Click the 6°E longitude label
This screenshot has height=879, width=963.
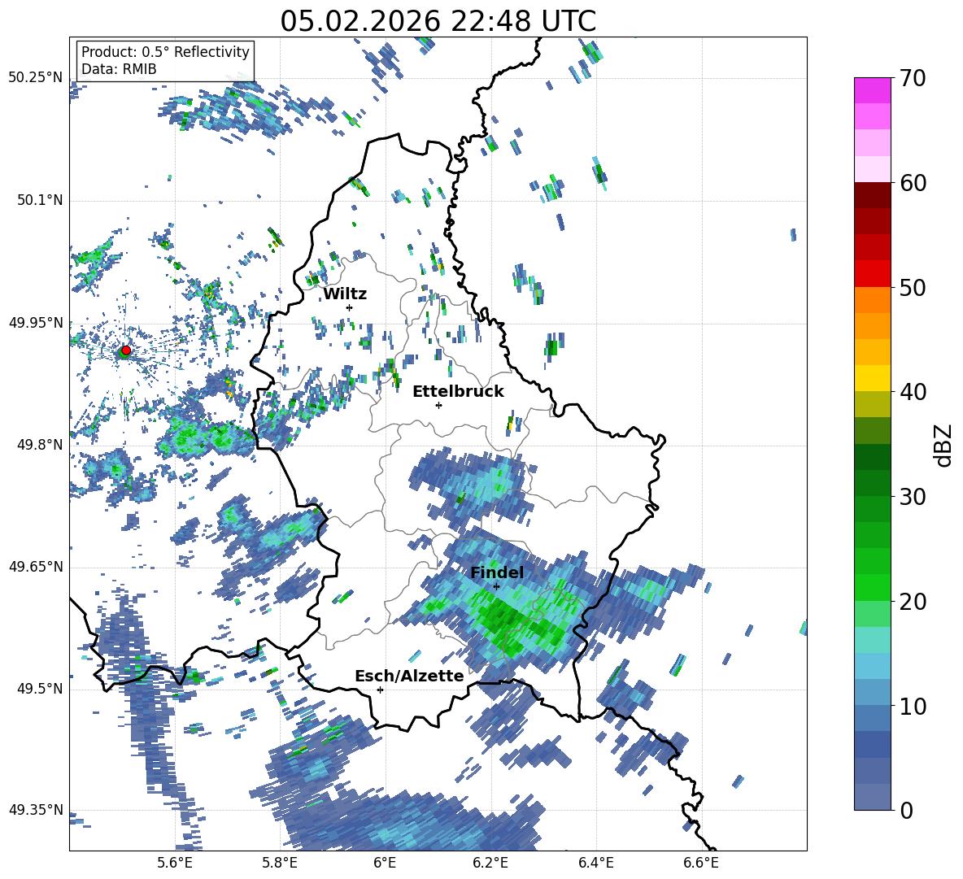coord(385,863)
